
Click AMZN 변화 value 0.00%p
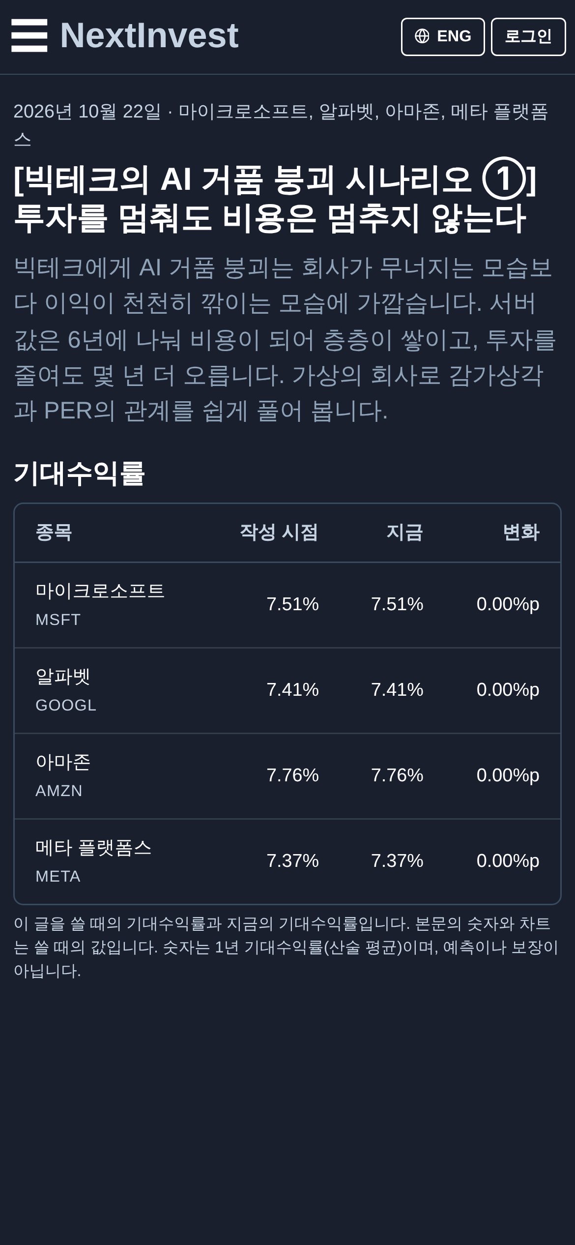point(508,775)
